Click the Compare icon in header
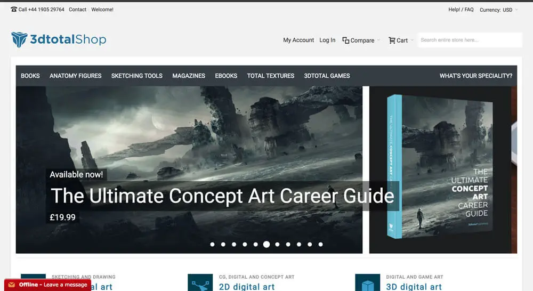This screenshot has width=533, height=291. click(x=346, y=41)
